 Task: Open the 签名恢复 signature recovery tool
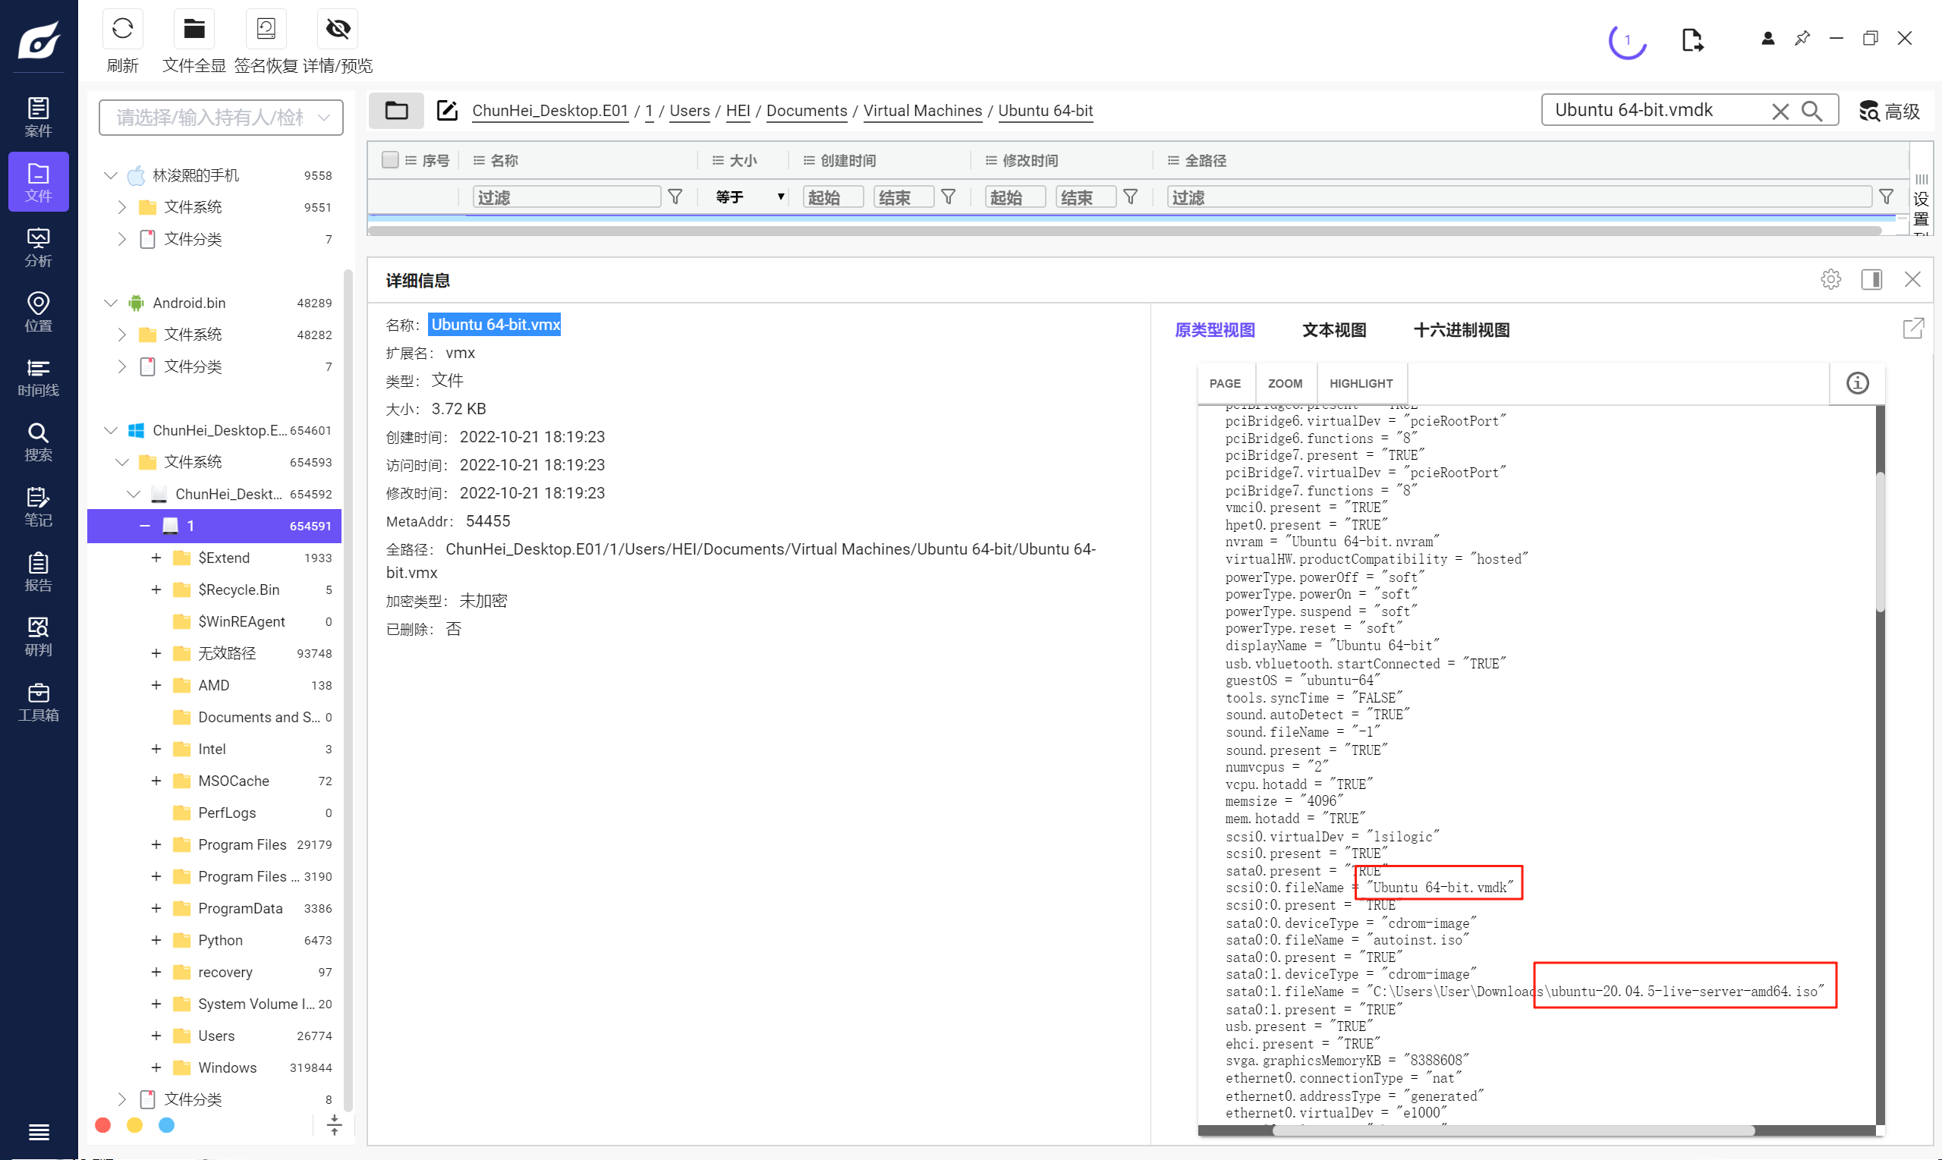(266, 29)
